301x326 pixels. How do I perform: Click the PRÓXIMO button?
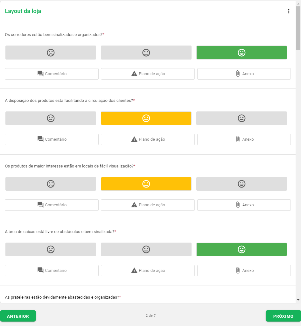(x=283, y=316)
